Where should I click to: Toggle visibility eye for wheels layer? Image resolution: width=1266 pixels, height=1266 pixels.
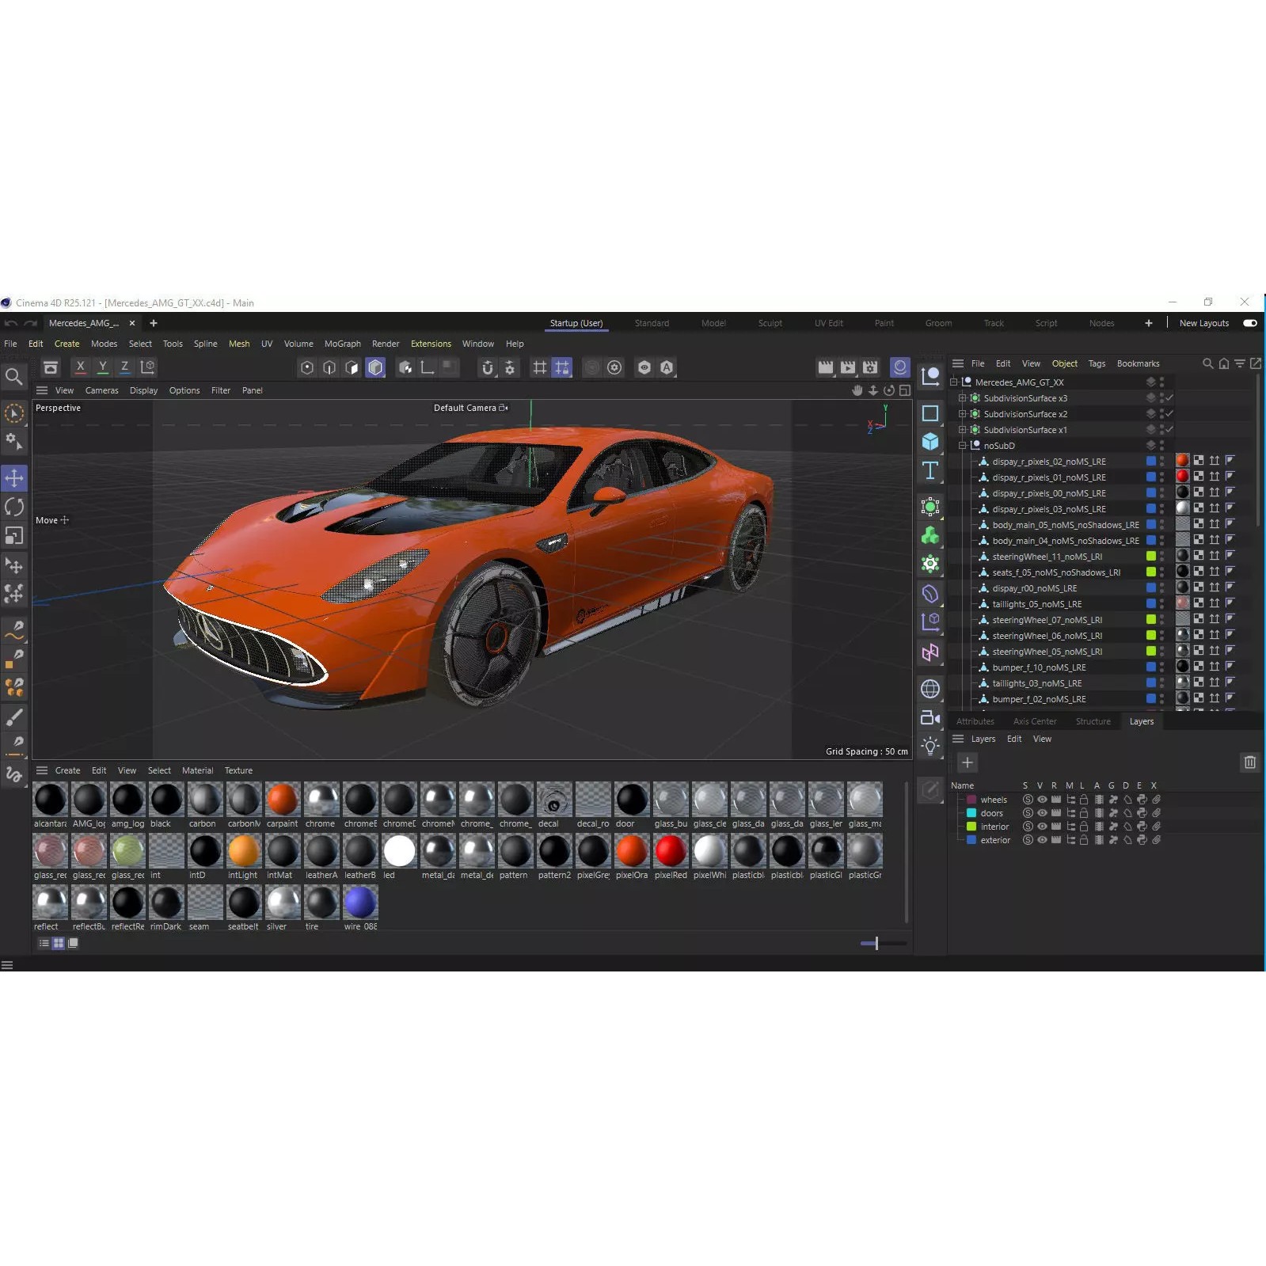pyautogui.click(x=1042, y=800)
